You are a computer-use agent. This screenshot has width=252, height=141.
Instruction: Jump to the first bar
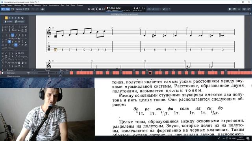tap(89, 9)
